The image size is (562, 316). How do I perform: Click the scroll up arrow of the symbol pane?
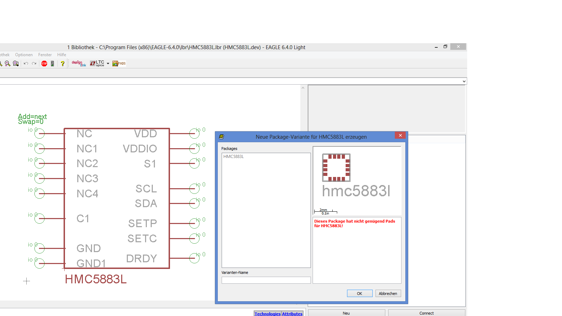coord(303,88)
